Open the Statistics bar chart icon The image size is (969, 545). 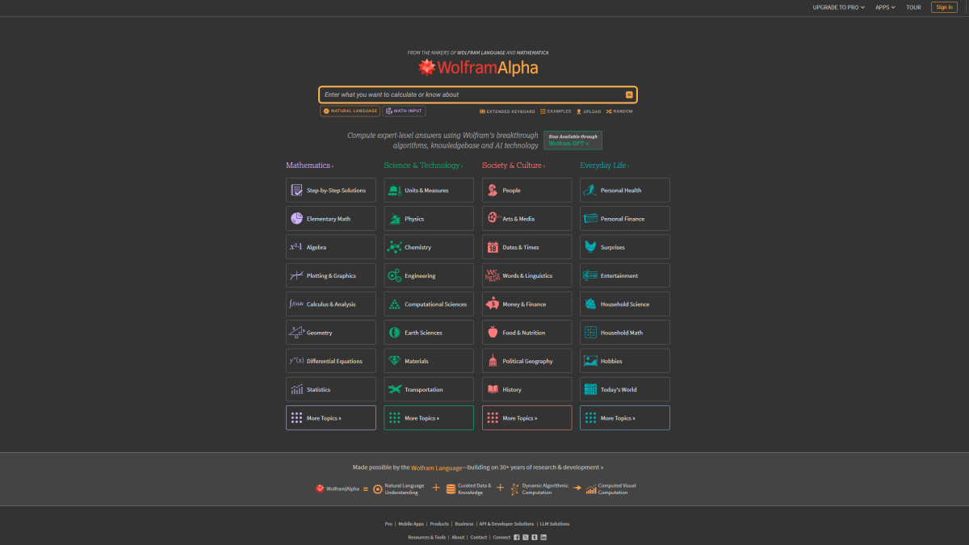click(x=296, y=389)
